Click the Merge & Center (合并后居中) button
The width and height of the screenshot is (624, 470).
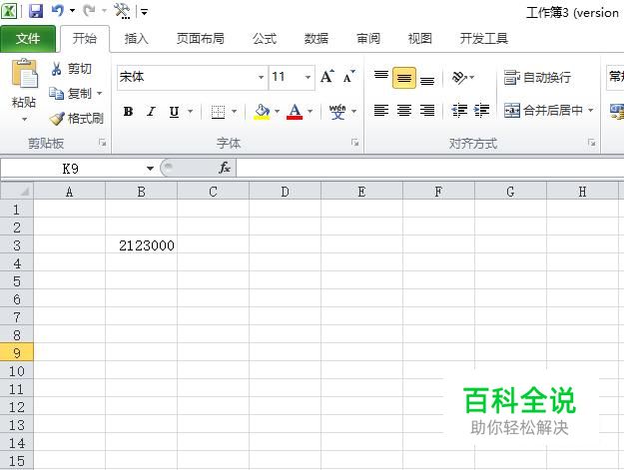[543, 110]
